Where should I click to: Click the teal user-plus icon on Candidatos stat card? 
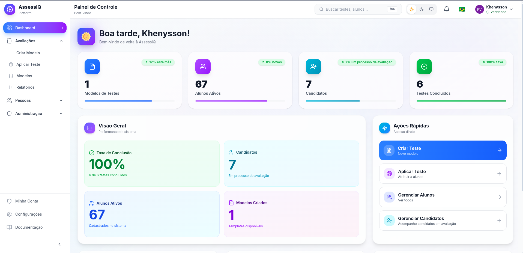pyautogui.click(x=313, y=67)
